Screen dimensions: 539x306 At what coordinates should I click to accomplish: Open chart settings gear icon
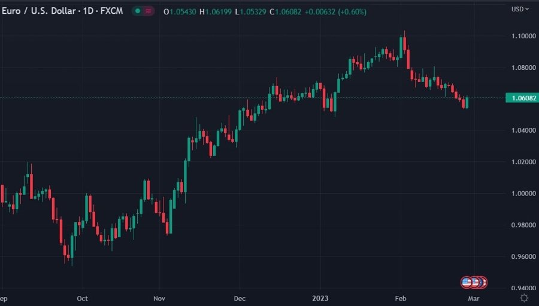point(524,298)
